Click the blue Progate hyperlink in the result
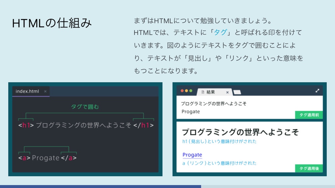 click(192, 155)
